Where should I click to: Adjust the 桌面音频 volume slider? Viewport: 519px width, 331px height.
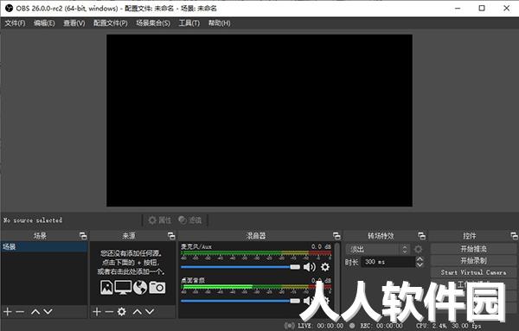point(240,301)
